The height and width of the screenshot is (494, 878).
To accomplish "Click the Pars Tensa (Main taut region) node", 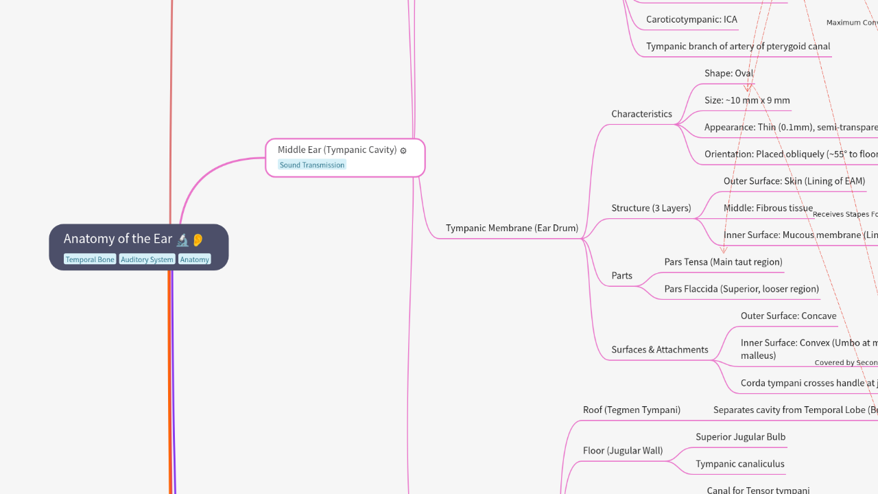I will click(723, 261).
